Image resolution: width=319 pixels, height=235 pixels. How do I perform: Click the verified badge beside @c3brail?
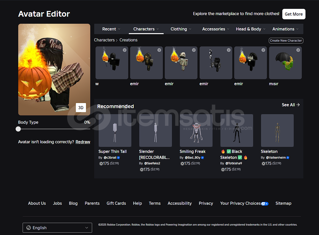[118, 158]
